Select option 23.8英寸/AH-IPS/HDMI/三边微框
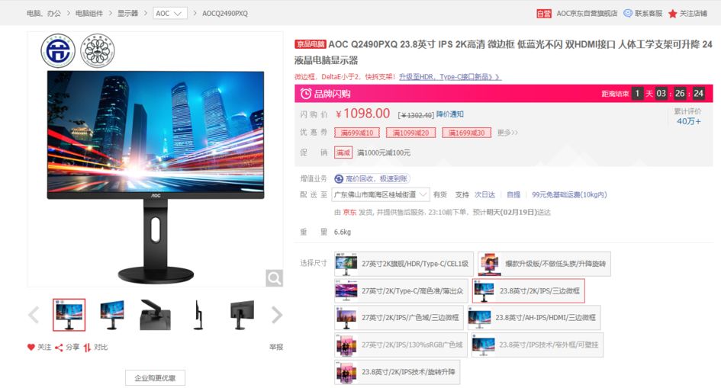 [x=534, y=318]
